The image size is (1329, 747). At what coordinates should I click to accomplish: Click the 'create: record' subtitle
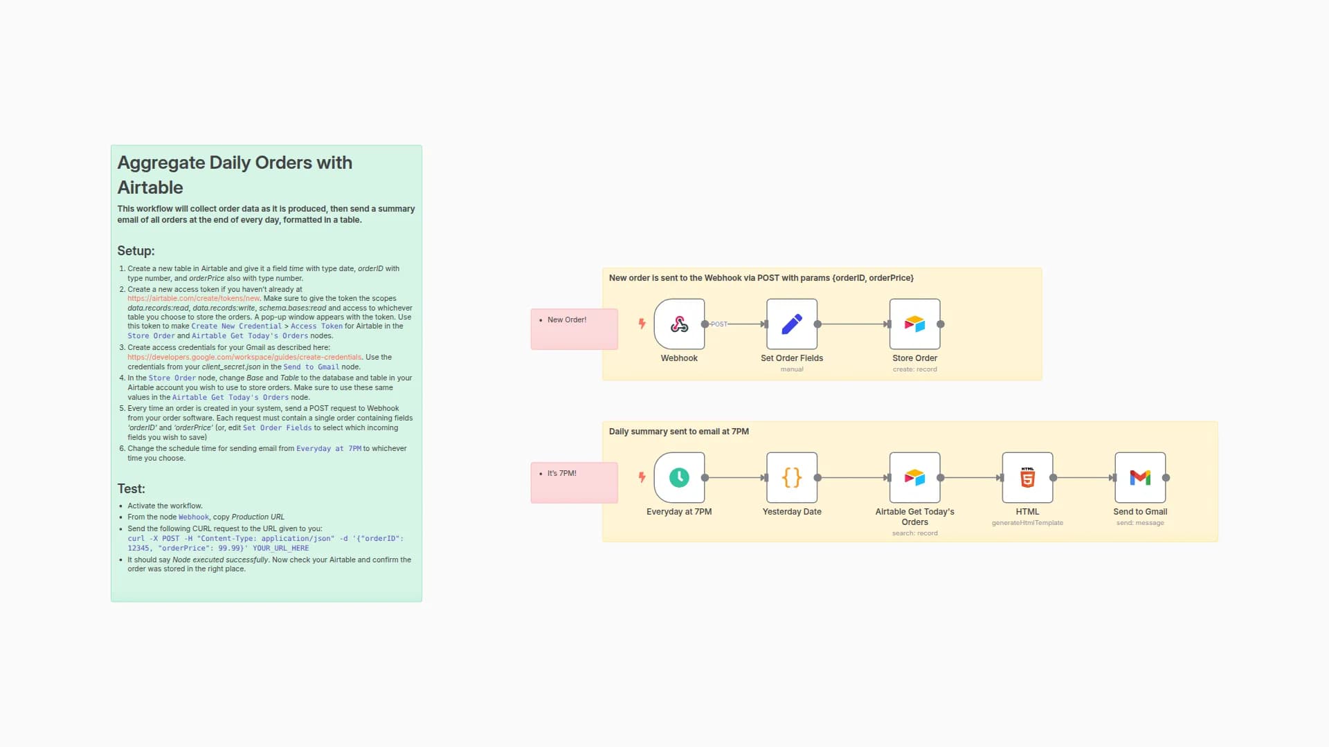(914, 369)
